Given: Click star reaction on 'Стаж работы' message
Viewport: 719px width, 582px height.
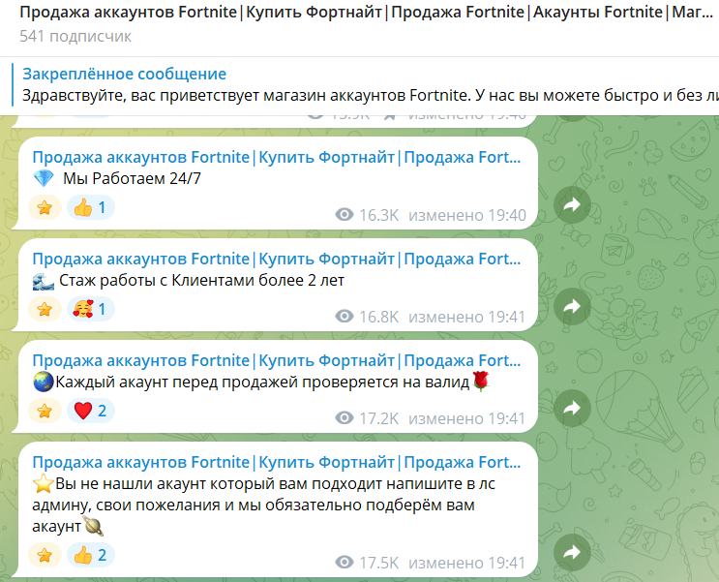Looking at the screenshot, I should click(x=45, y=309).
